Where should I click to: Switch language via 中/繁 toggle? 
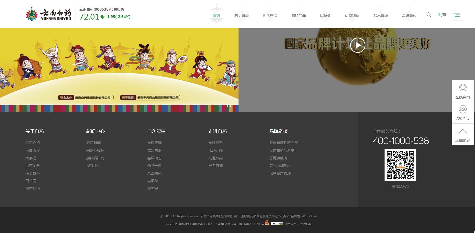click(442, 15)
